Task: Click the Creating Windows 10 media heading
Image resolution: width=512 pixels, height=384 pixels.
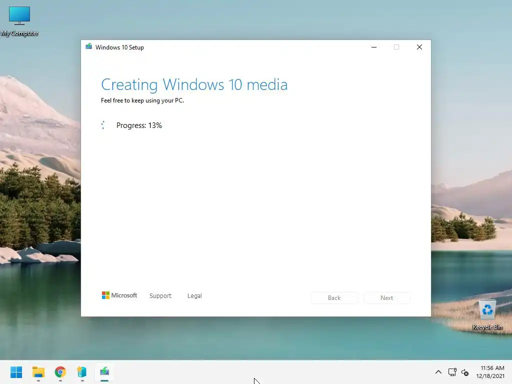Action: click(x=194, y=84)
